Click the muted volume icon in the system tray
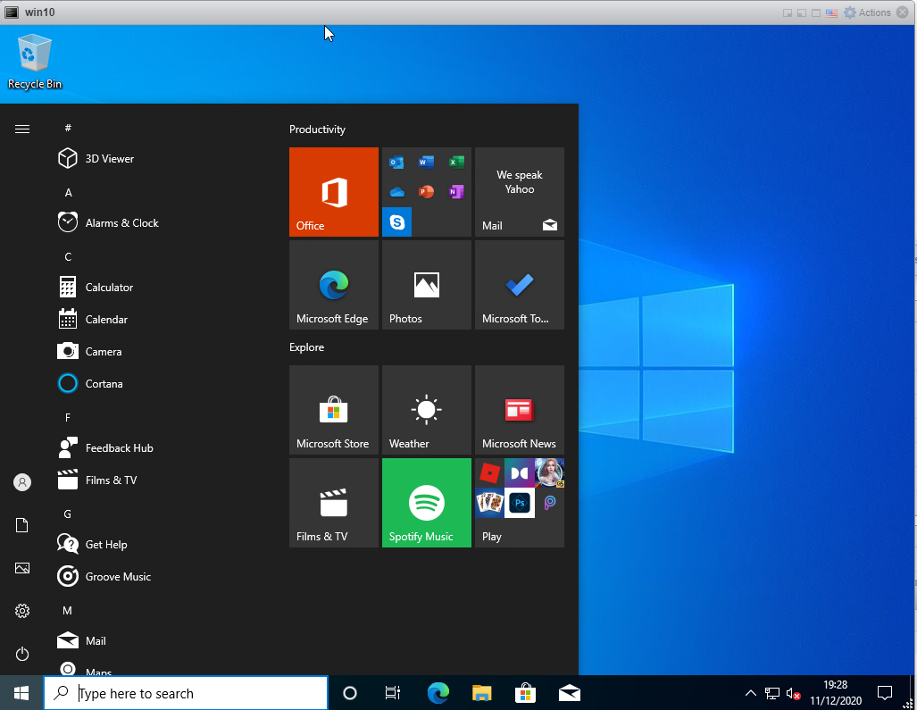Viewport: 917px width, 710px height. tap(793, 693)
